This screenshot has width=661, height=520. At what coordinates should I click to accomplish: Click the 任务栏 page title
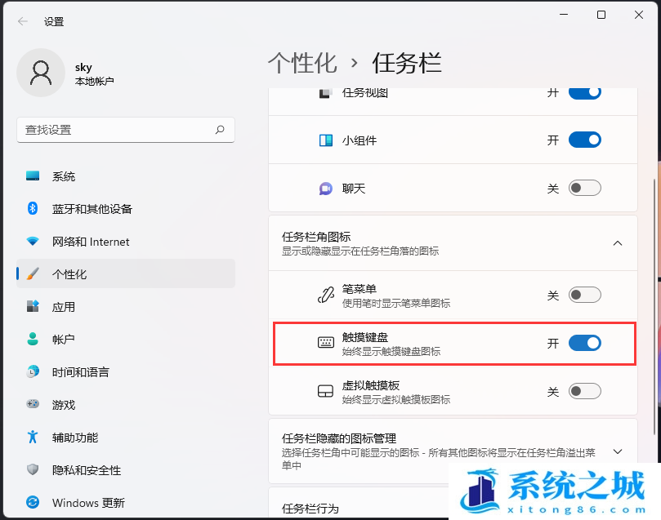point(406,63)
